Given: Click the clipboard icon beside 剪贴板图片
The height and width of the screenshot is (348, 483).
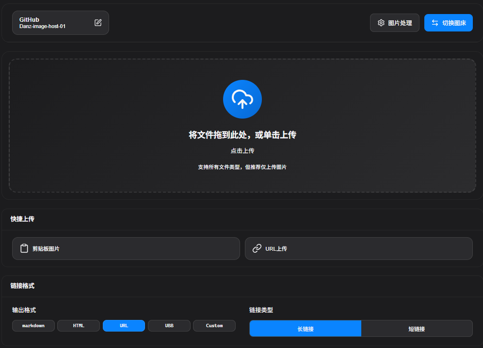Looking at the screenshot, I should click(24, 248).
